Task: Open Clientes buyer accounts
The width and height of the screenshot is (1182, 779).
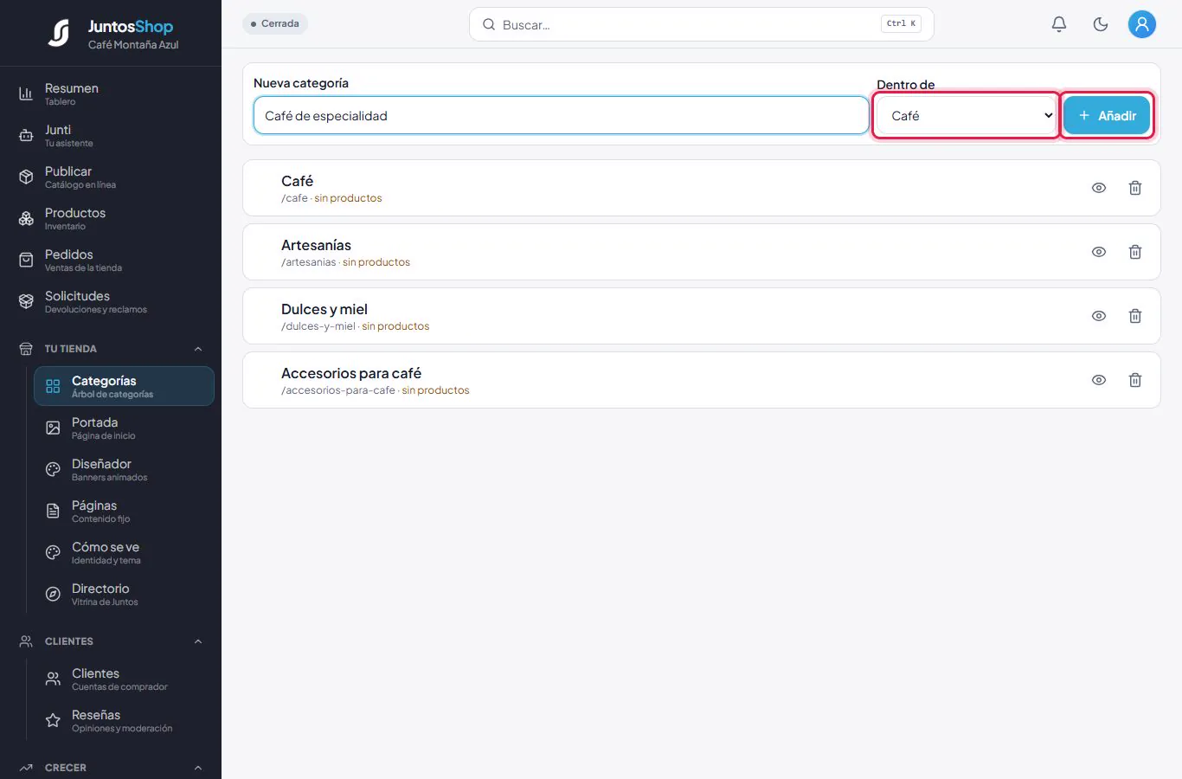Action: [x=124, y=679]
